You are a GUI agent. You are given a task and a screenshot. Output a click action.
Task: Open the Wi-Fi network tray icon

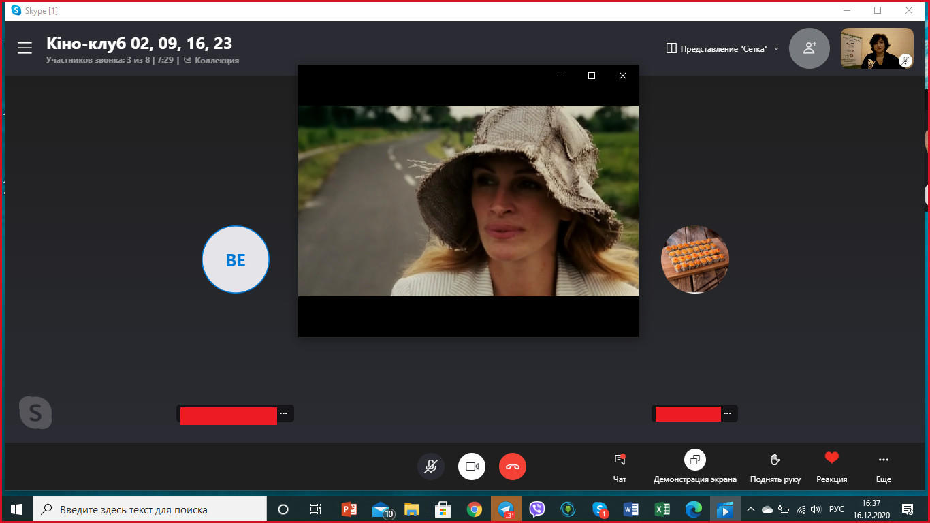[x=801, y=509]
